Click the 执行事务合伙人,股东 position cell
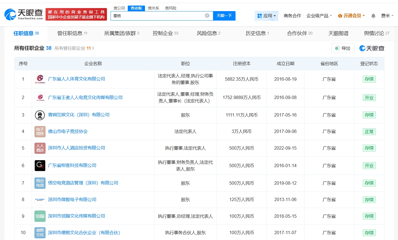The height and width of the screenshot is (240, 398). pyautogui.click(x=185, y=233)
